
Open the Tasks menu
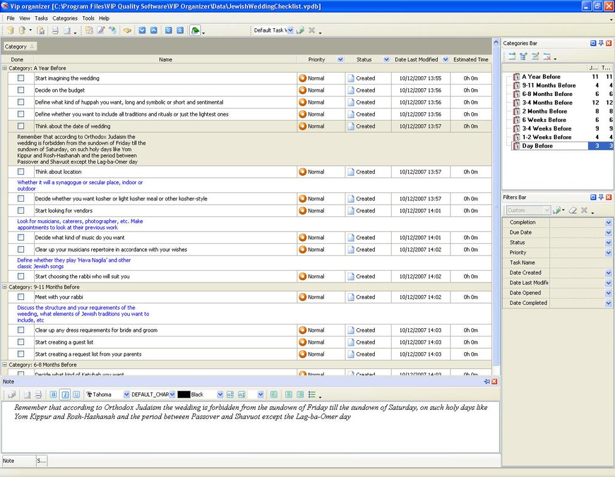(41, 19)
